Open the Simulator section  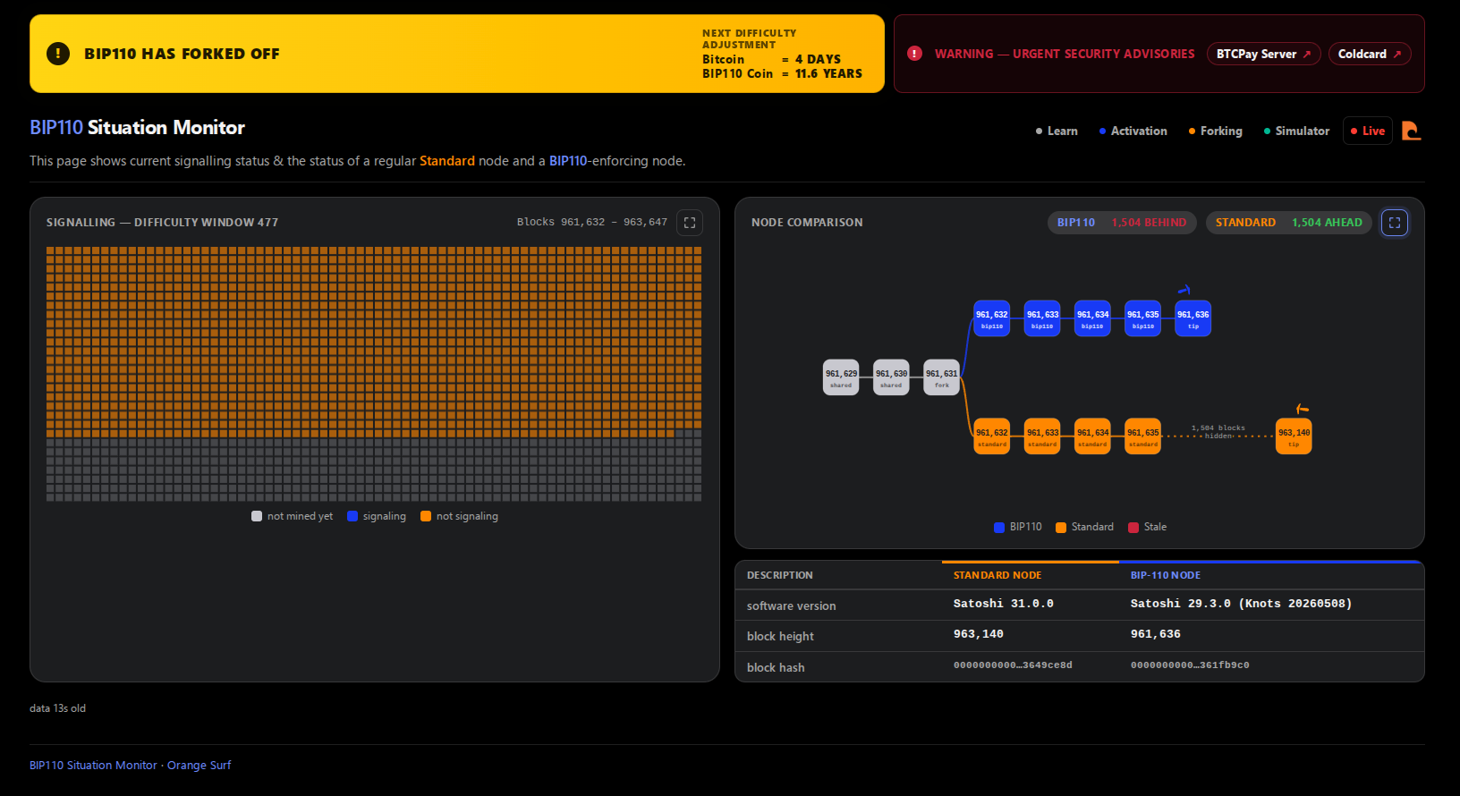click(1296, 131)
